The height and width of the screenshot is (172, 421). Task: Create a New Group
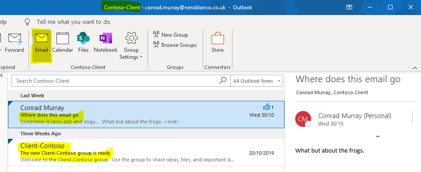point(171,35)
